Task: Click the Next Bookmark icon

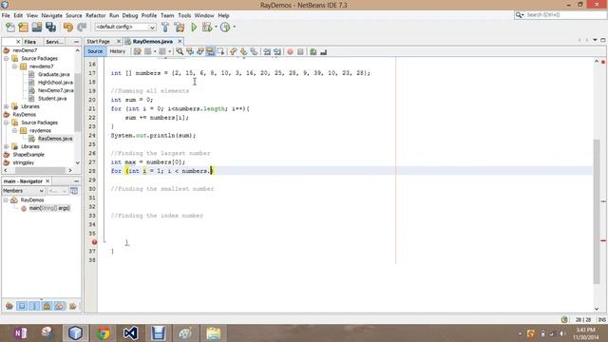Action: point(243,51)
